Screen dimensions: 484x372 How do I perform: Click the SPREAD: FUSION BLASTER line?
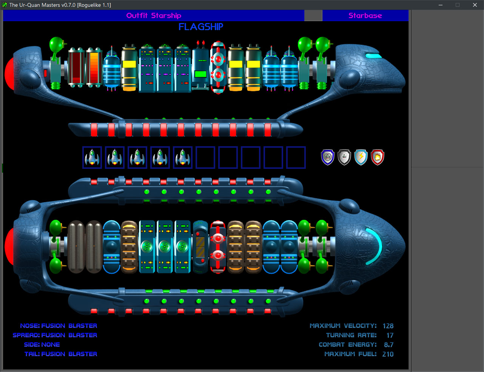click(x=55, y=335)
